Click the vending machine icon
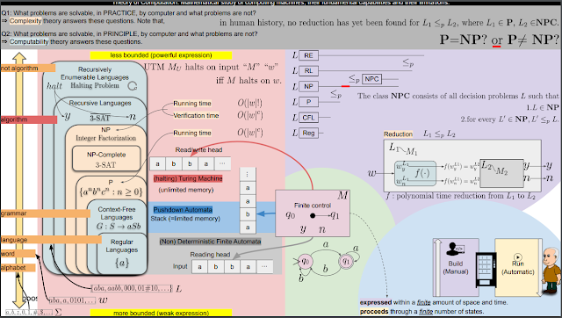 tap(486, 270)
